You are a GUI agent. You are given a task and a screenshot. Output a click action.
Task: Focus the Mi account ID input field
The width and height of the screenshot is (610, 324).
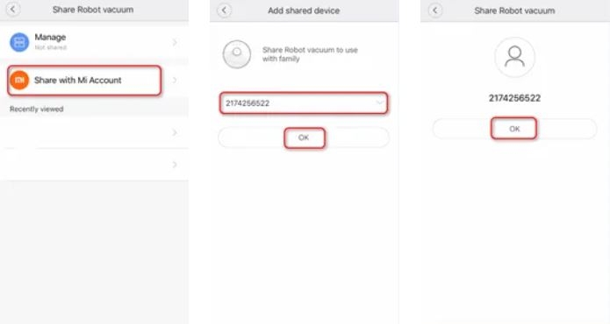click(x=304, y=103)
